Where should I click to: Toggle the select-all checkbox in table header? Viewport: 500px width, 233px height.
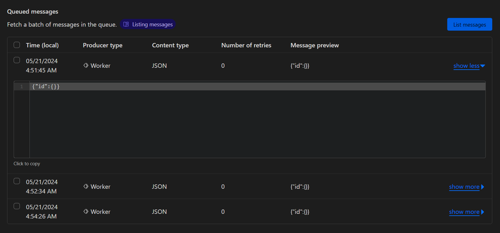click(x=17, y=45)
